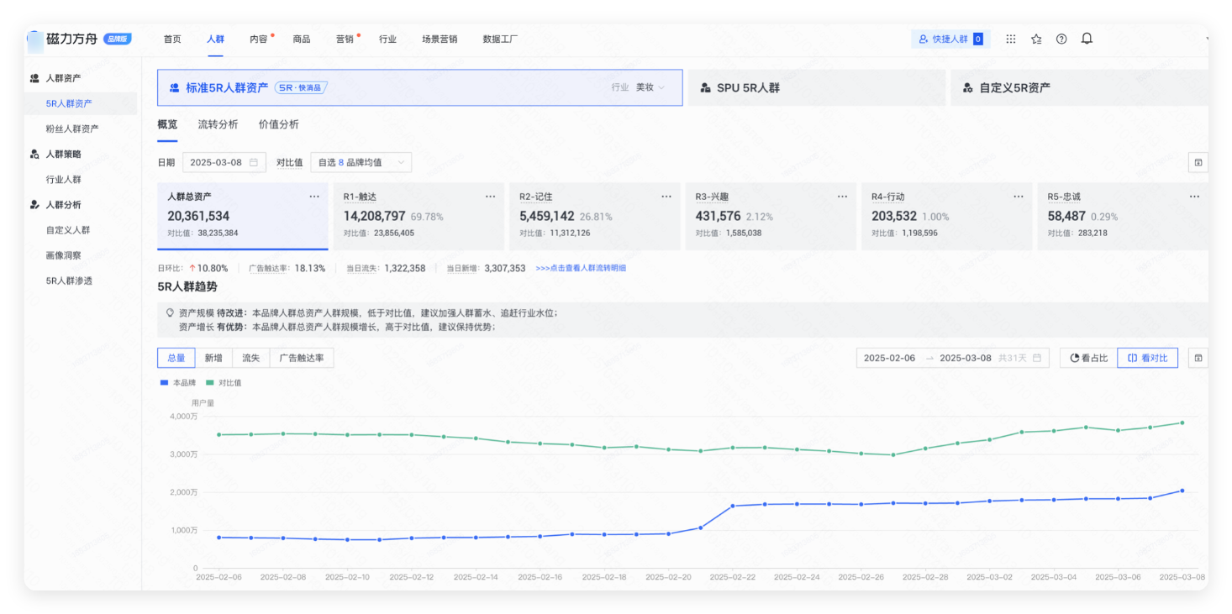Image resolution: width=1232 pixels, height=614 pixels.
Task: Open the 日期 date picker dropdown
Action: click(x=224, y=161)
